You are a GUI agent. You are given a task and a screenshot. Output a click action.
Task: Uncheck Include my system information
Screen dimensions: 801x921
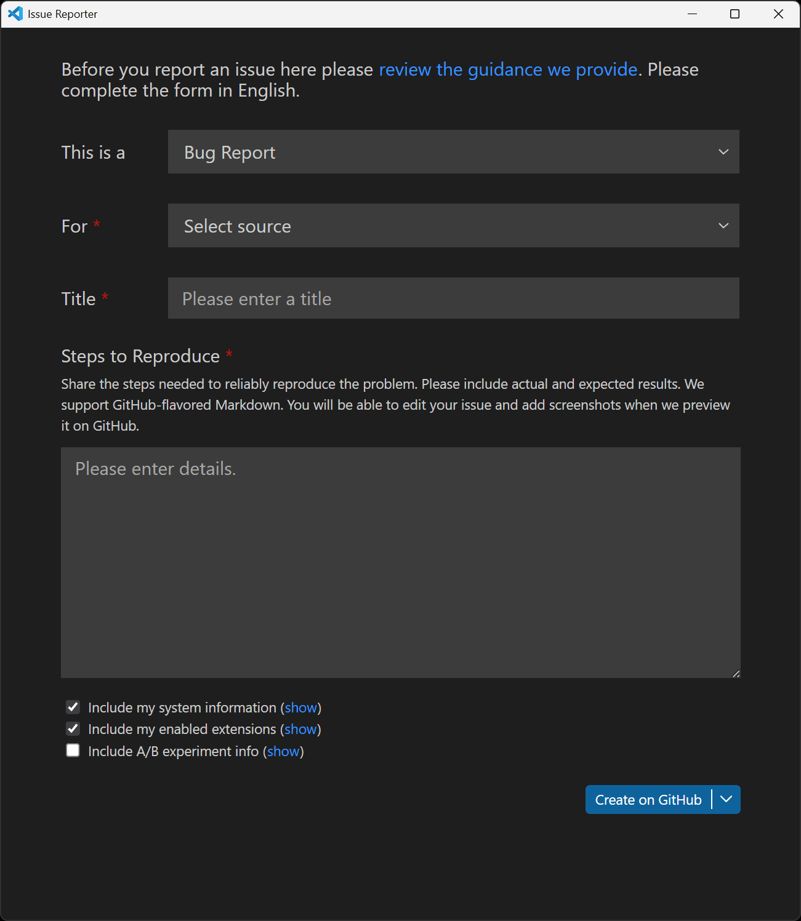click(73, 707)
